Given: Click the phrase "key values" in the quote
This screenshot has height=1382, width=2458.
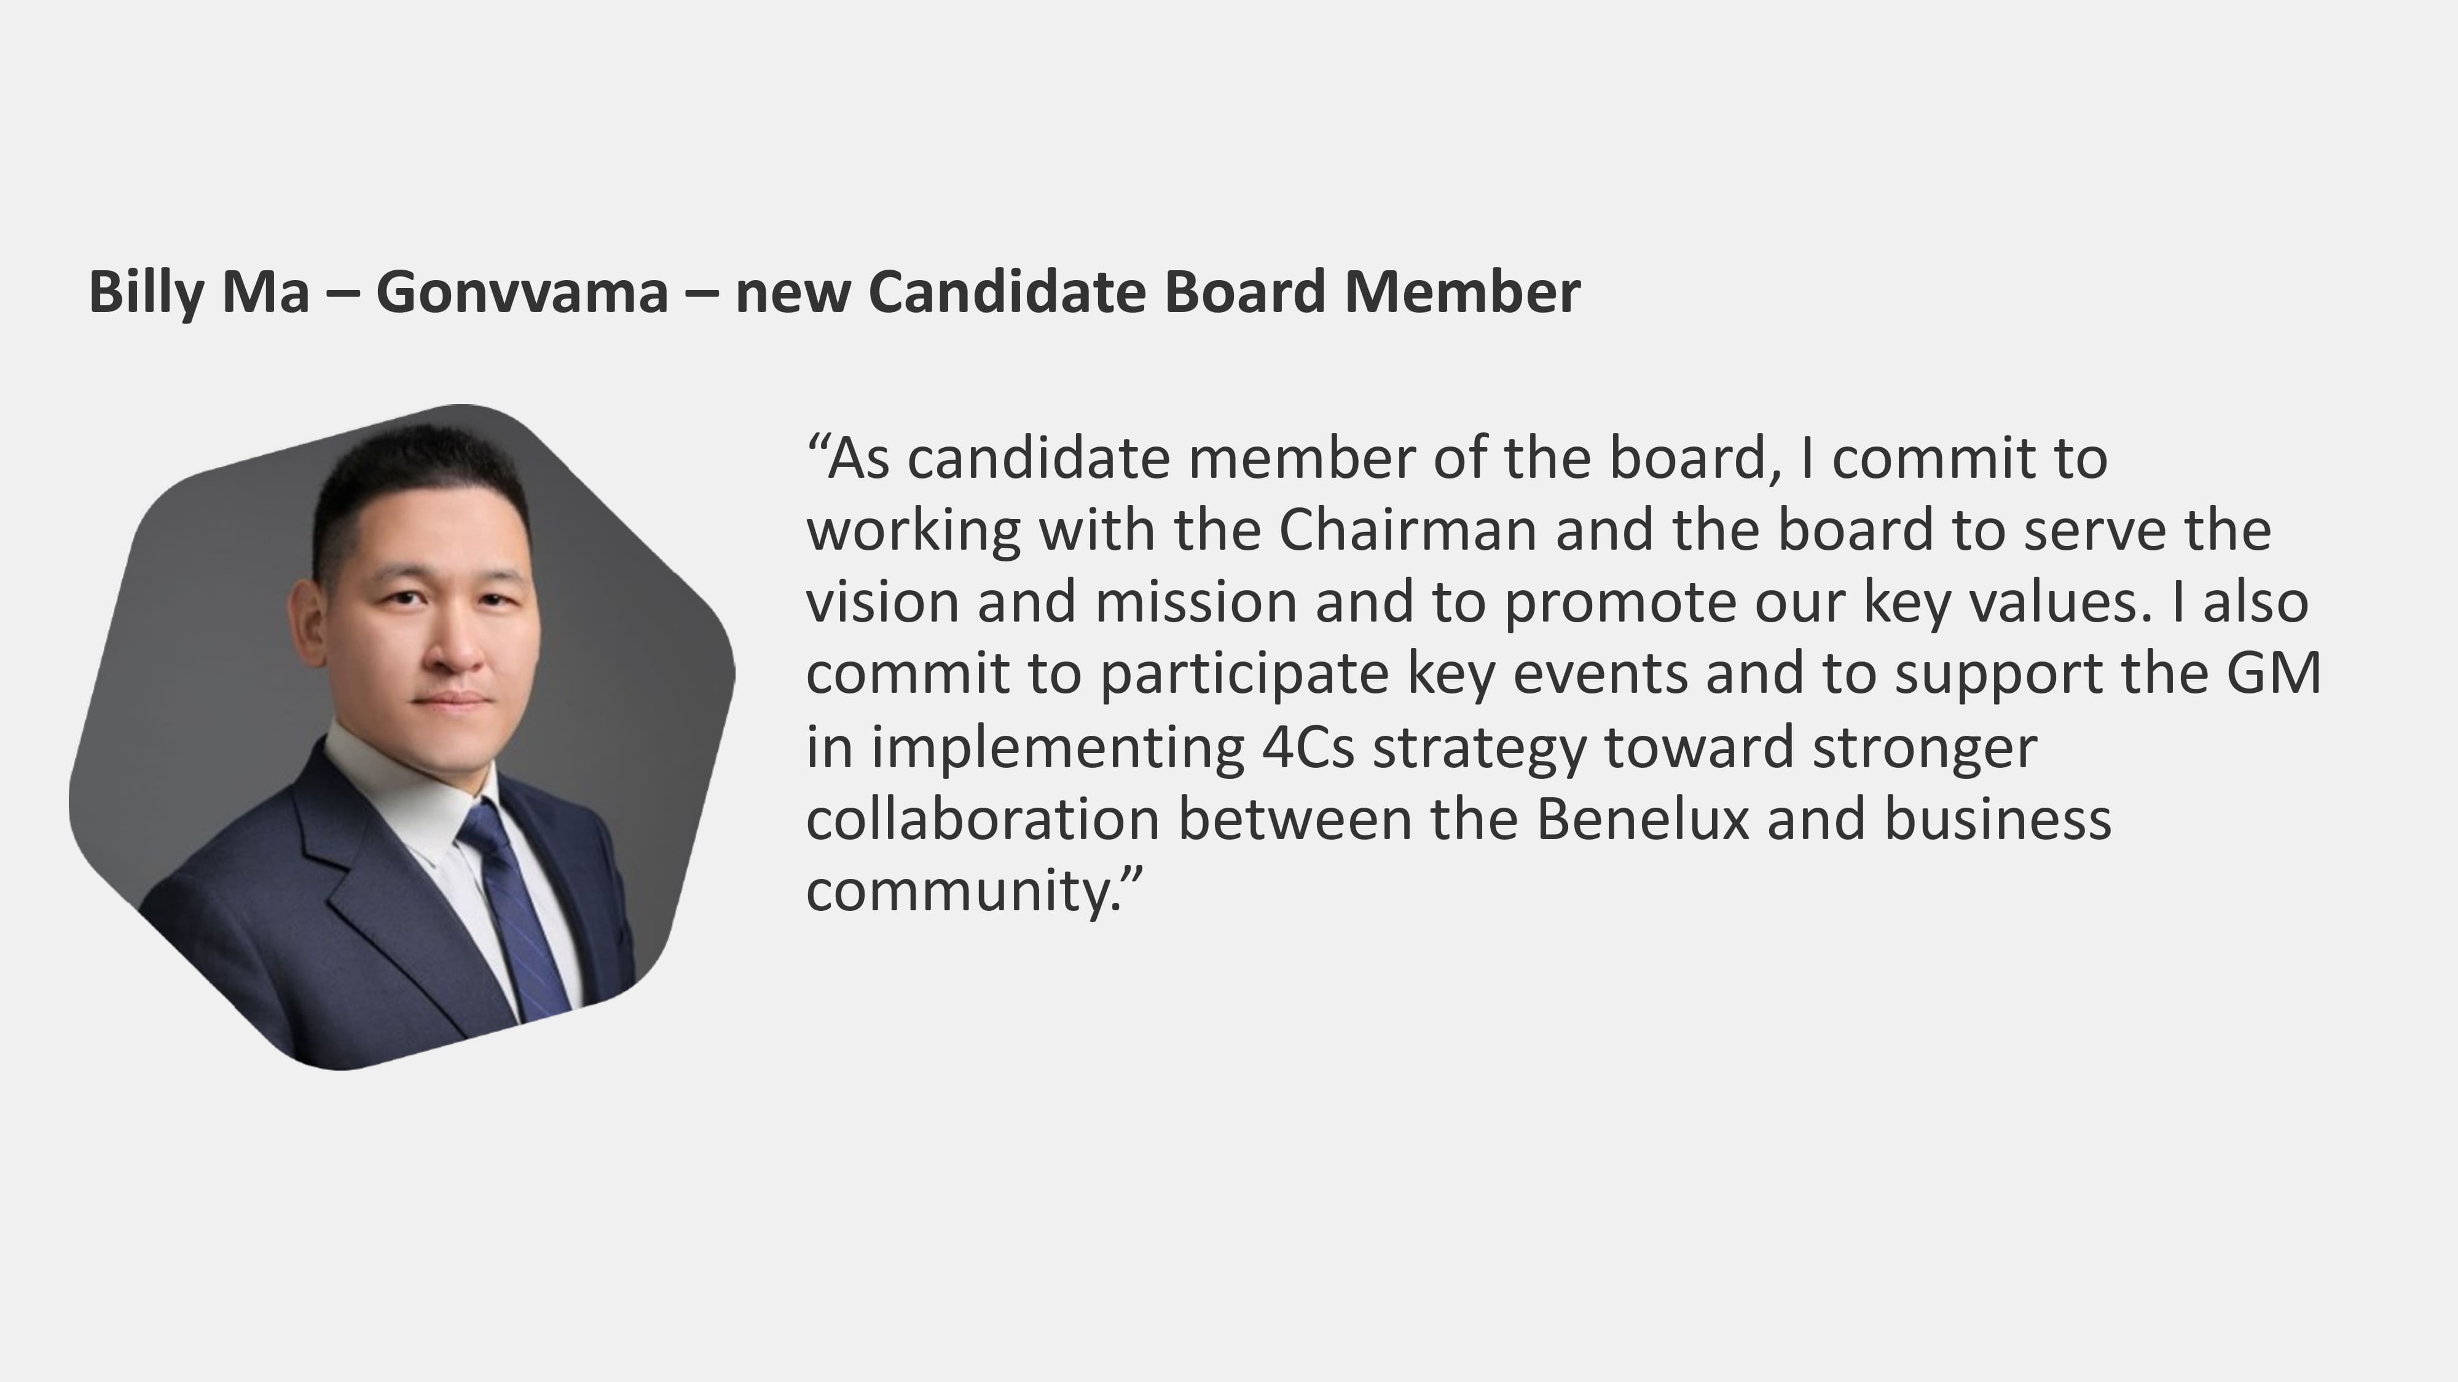Looking at the screenshot, I should pos(2007,603).
